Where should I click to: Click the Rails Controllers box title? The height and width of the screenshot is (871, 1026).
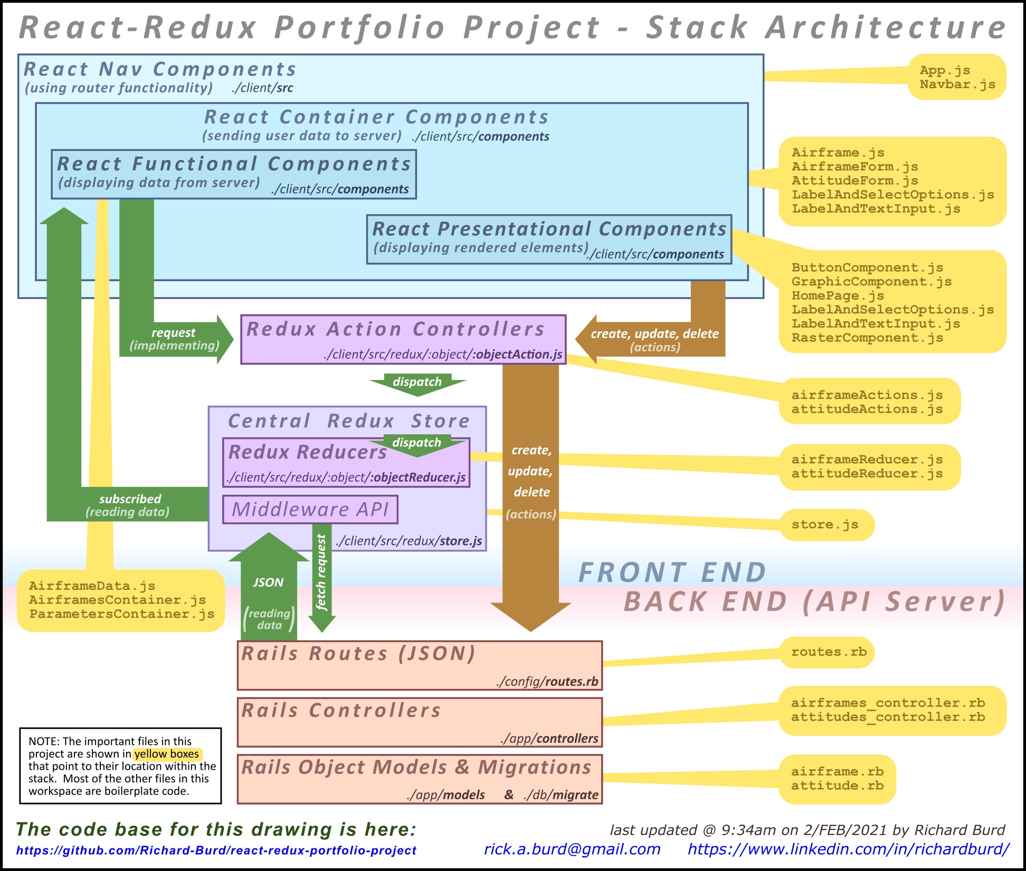coord(341,711)
